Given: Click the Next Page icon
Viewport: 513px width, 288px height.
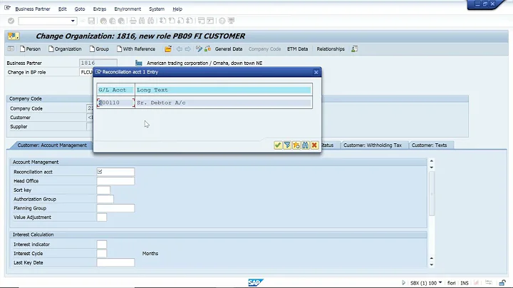Looking at the screenshot, I should pyautogui.click(x=180, y=21).
